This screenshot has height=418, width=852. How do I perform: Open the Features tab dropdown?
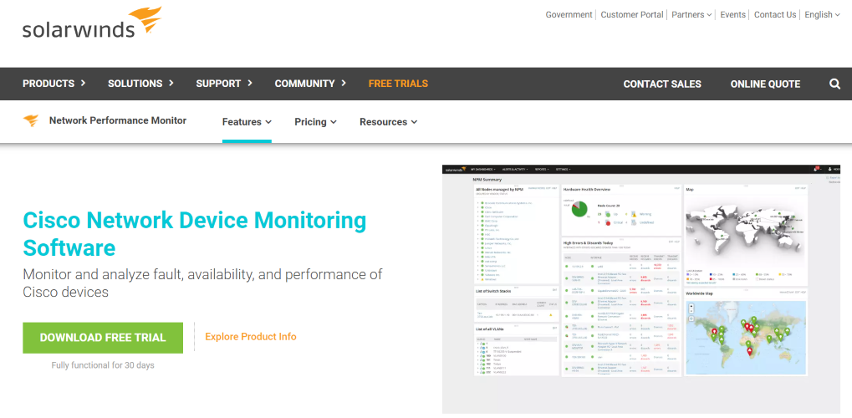coord(247,122)
